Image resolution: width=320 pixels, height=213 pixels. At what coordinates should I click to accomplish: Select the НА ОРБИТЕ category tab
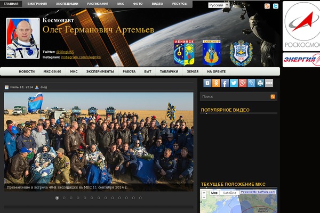[217, 71]
